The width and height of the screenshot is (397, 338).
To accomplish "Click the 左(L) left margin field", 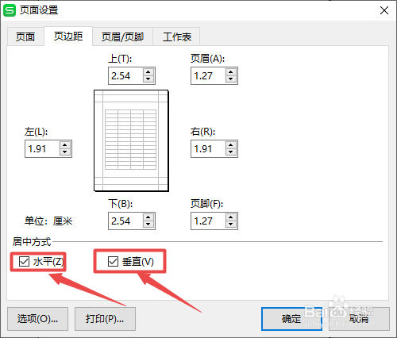I will pyautogui.click(x=42, y=149).
